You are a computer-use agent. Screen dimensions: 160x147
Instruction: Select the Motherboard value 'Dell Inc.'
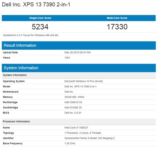(69, 92)
